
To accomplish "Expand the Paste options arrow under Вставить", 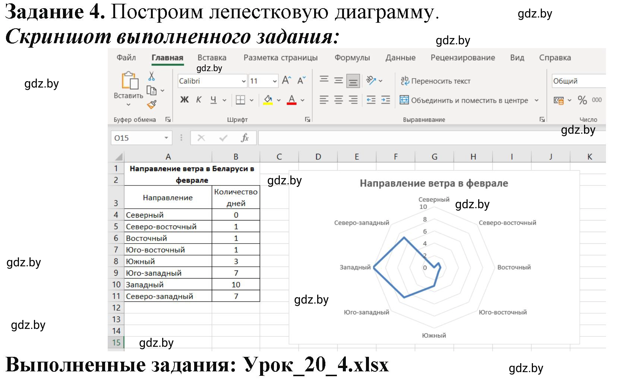I will pos(128,105).
